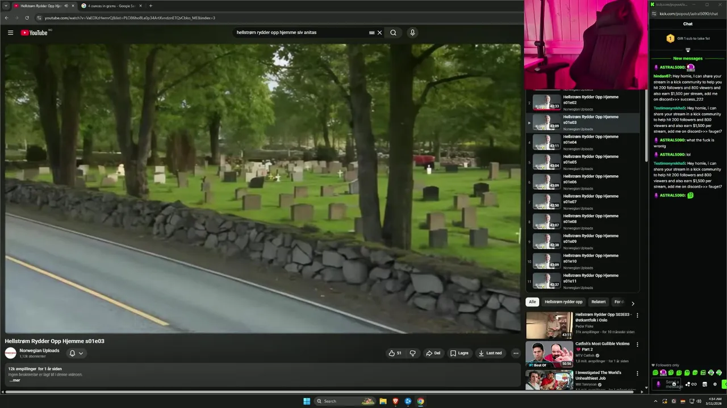Click the YouTube search input field

point(301,33)
